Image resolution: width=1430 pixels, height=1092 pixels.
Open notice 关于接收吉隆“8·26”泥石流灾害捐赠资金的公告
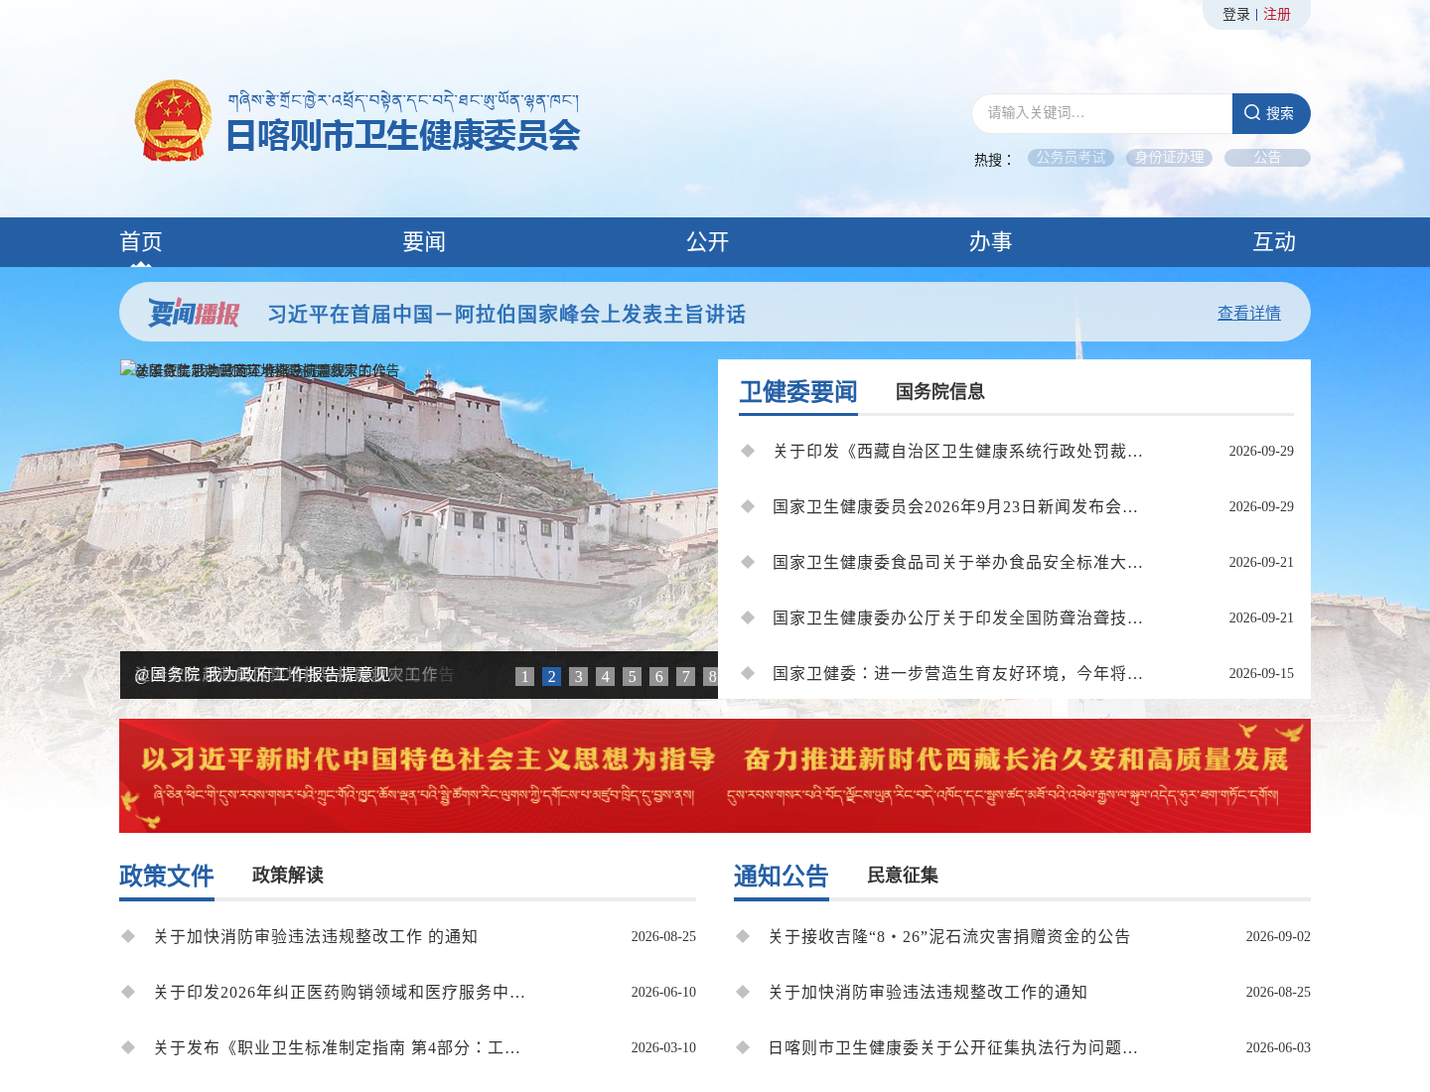[x=949, y=937]
